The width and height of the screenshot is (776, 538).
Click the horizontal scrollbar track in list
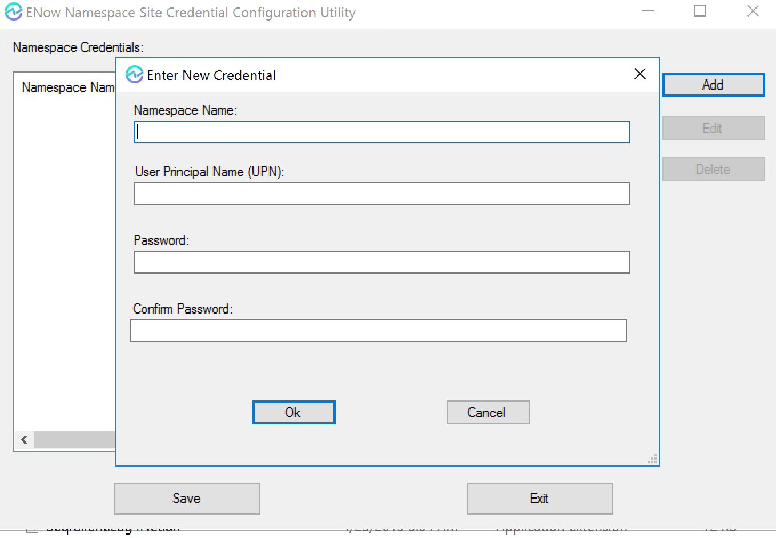click(x=75, y=440)
